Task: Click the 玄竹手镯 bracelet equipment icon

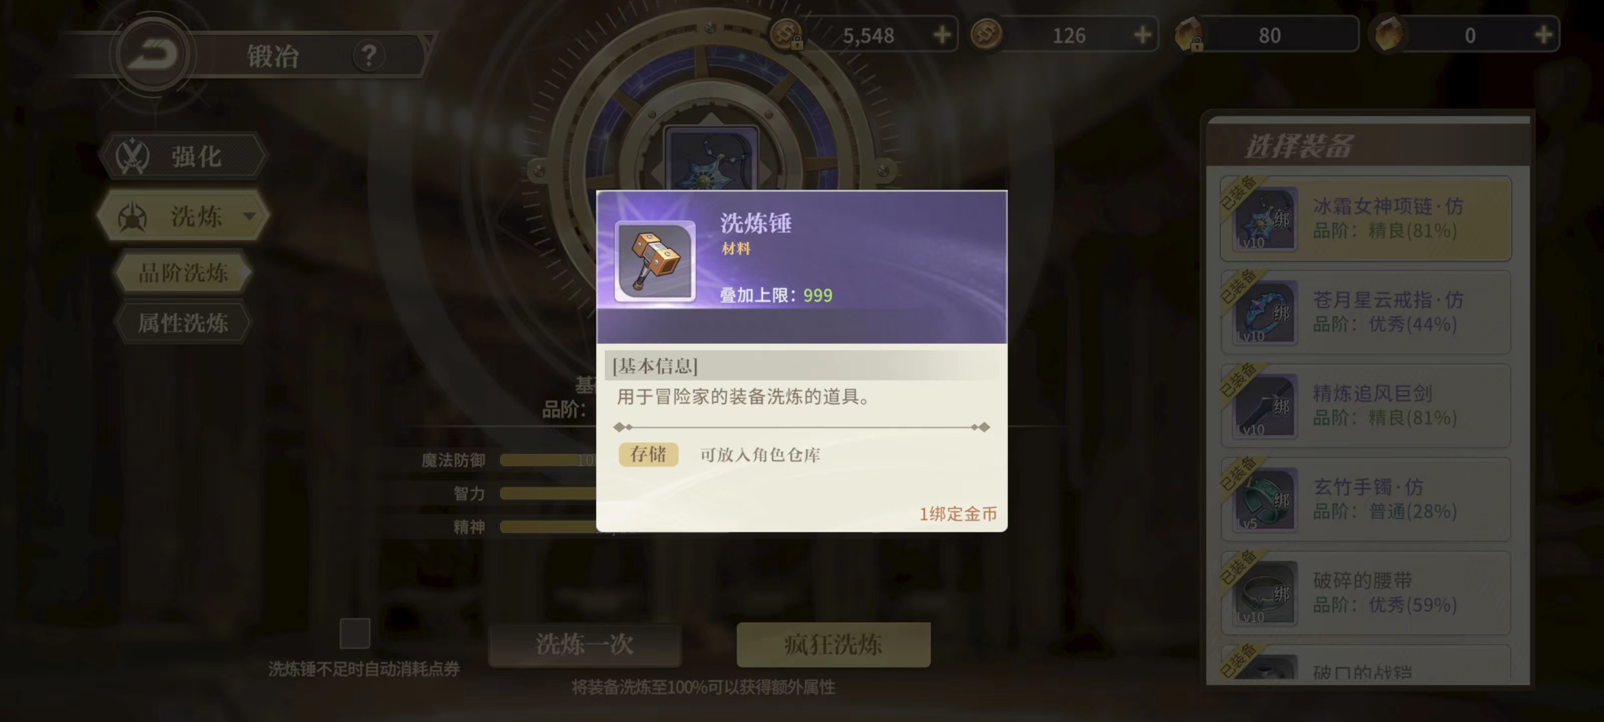Action: click(x=1265, y=499)
